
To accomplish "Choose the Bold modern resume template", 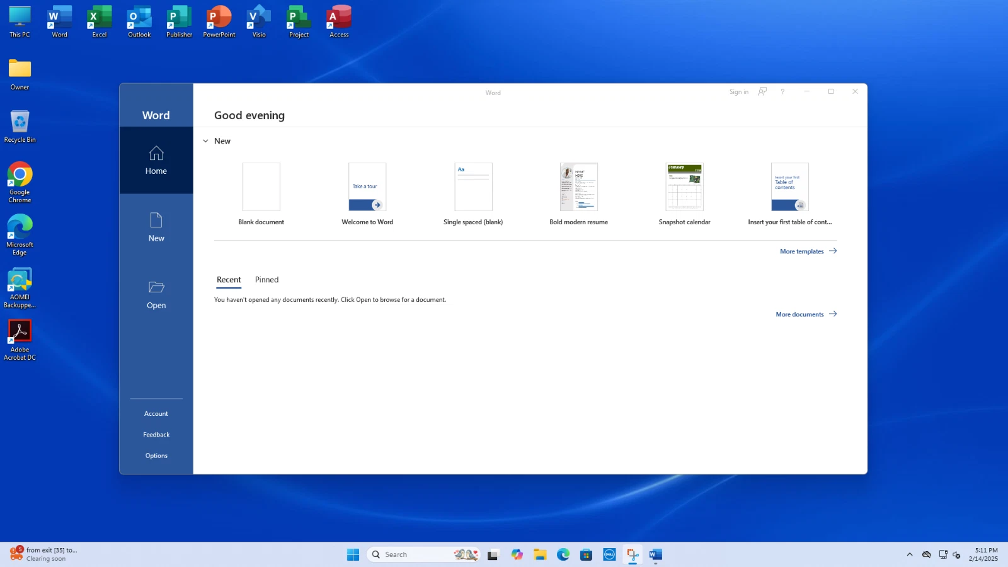I will click(x=579, y=194).
